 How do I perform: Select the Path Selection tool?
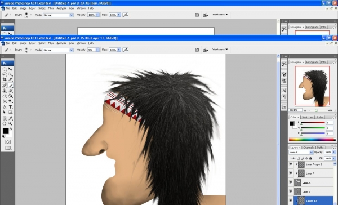click(x=5, y=112)
